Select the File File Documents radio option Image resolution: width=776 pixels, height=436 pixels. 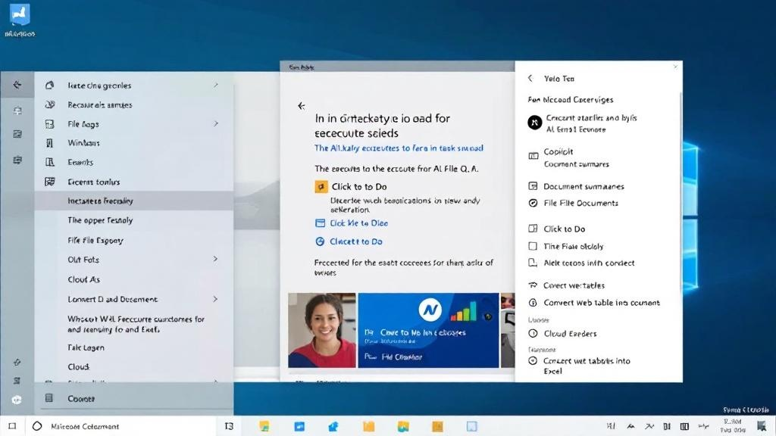click(x=533, y=203)
